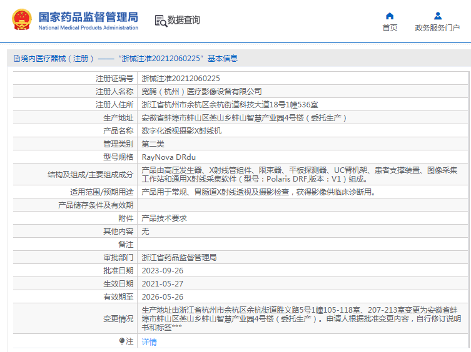471x352 pixels.
Task: Select expiry date 2026-05-26
Action: click(x=163, y=297)
